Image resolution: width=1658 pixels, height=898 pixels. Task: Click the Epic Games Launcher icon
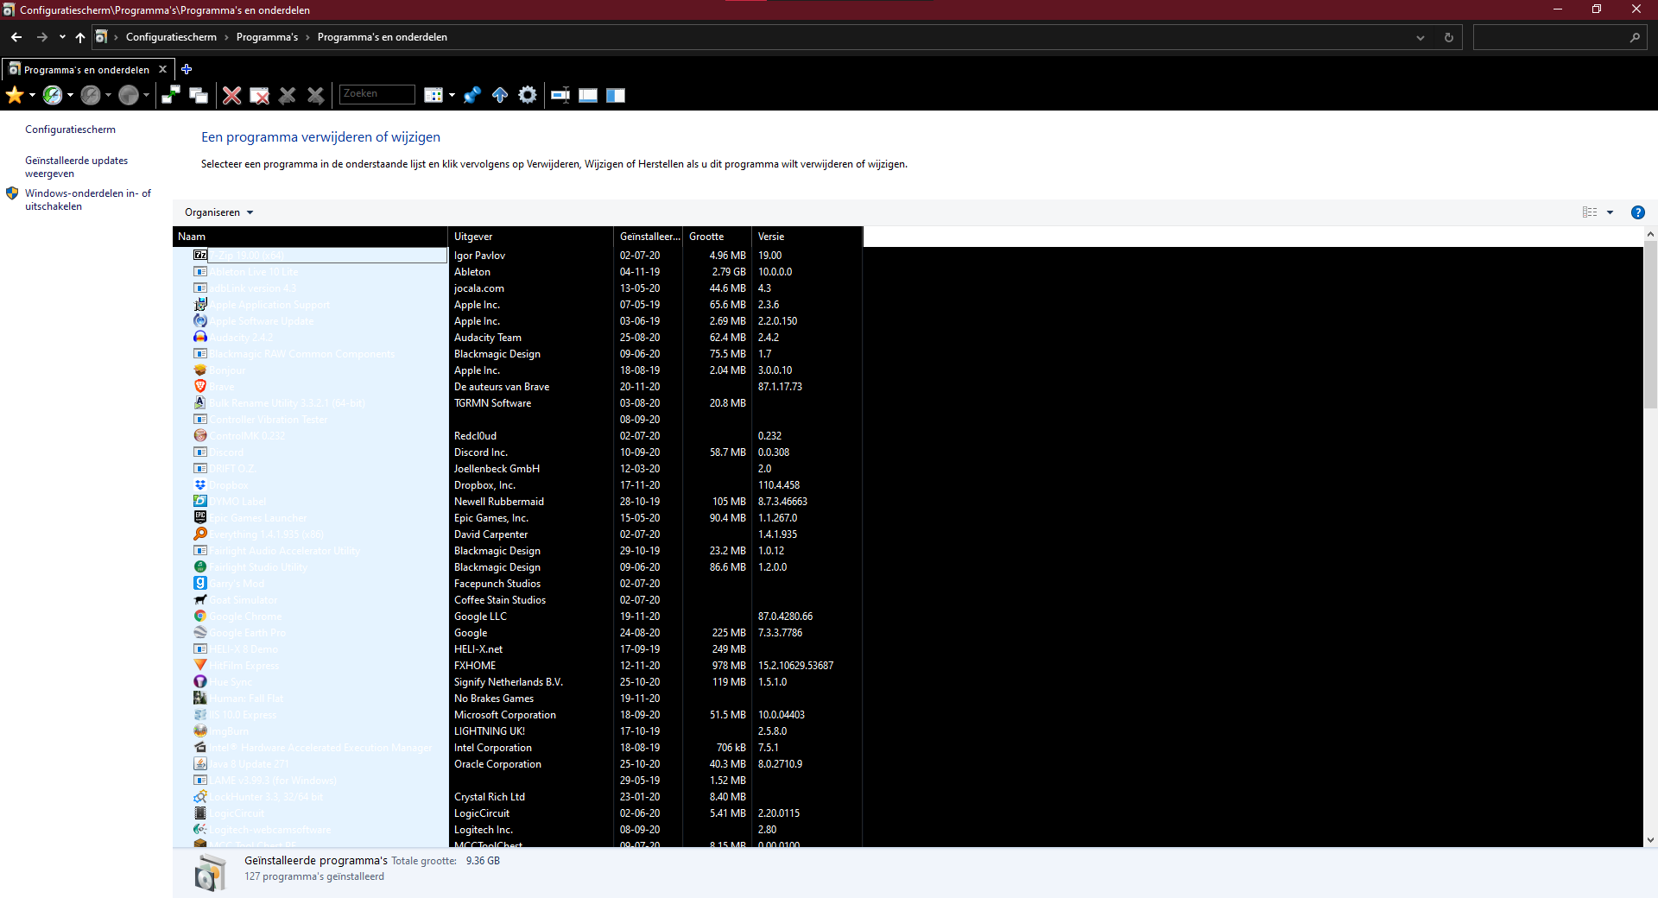pyautogui.click(x=200, y=517)
